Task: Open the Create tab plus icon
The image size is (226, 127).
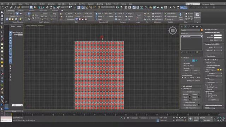Action: 182,27
